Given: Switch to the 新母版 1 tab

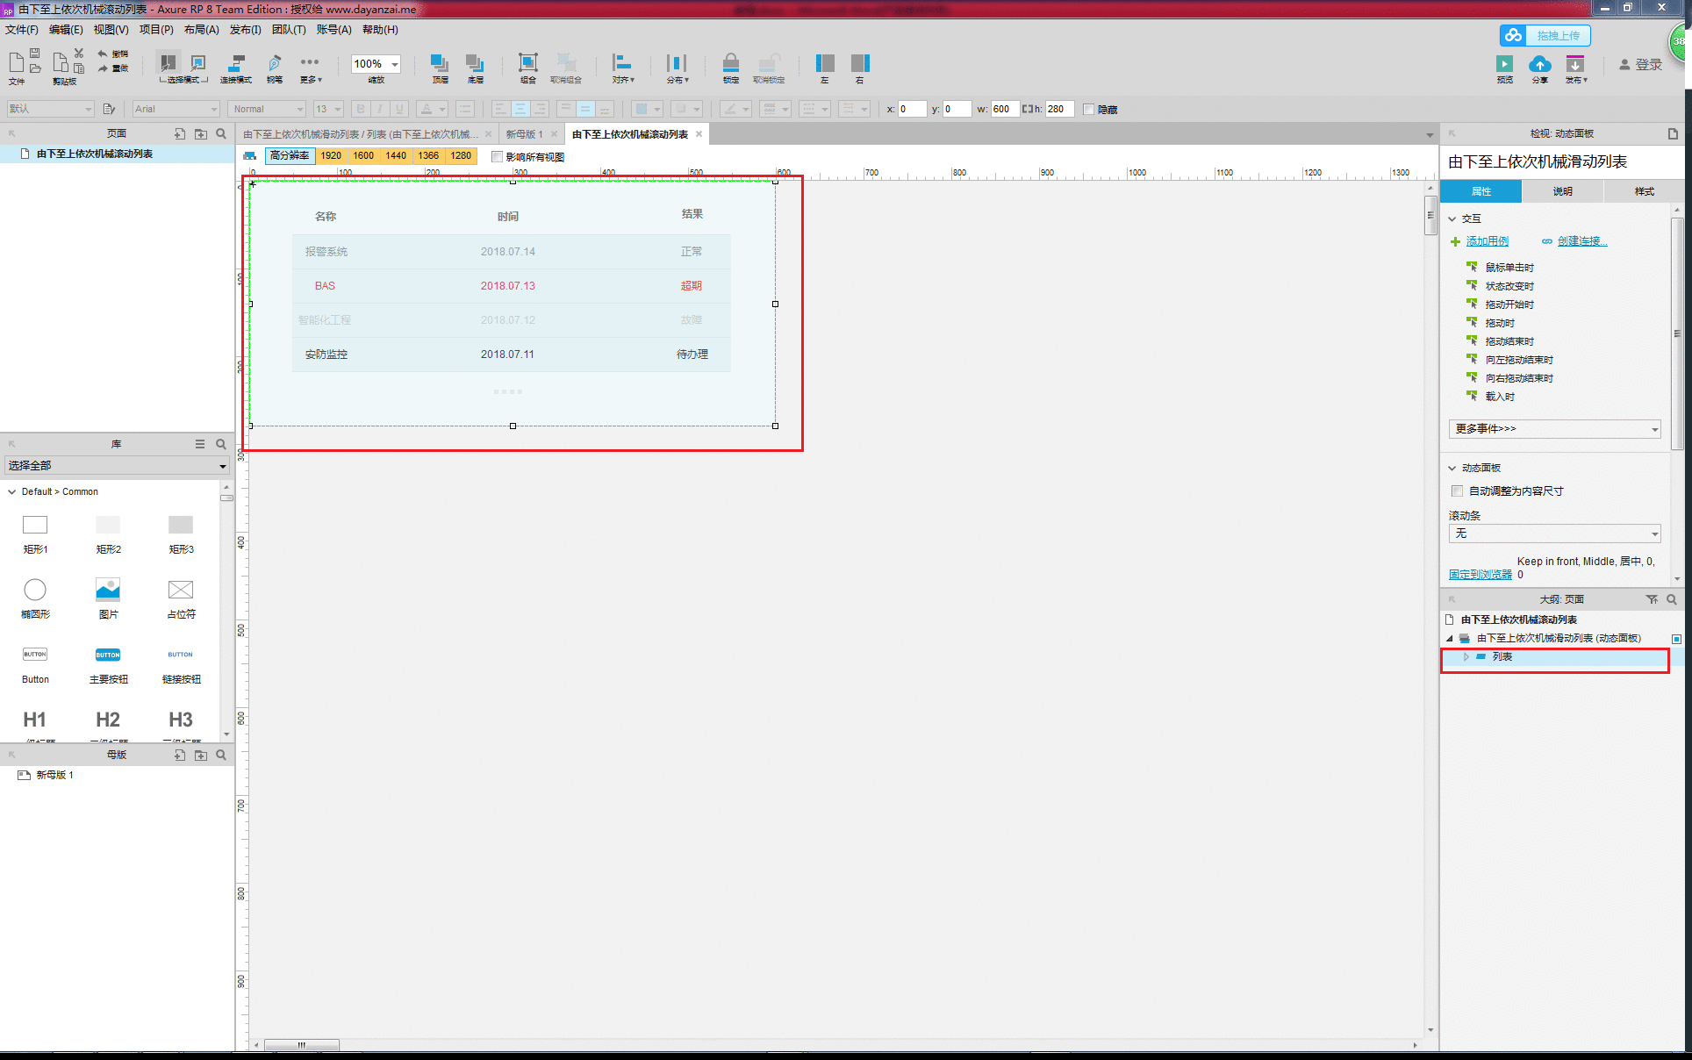Looking at the screenshot, I should (x=524, y=134).
